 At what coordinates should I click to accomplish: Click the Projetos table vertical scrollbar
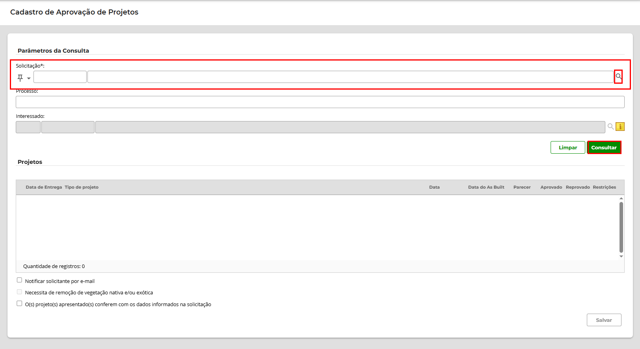pyautogui.click(x=621, y=227)
